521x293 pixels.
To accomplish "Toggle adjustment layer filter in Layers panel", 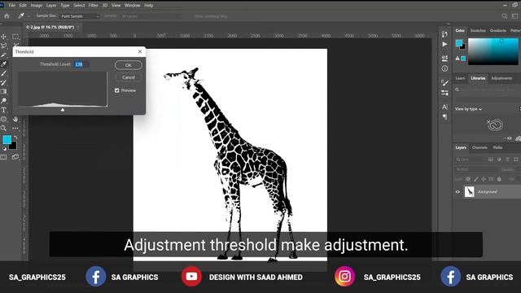I will pyautogui.click(x=499, y=160).
